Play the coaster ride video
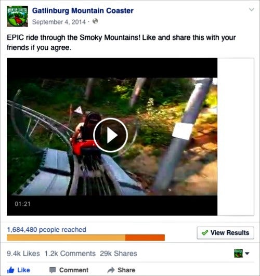260x276 pixels. pos(110,135)
